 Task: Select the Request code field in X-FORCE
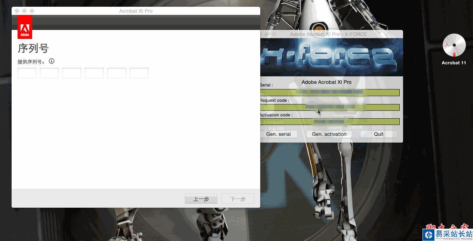click(330, 107)
